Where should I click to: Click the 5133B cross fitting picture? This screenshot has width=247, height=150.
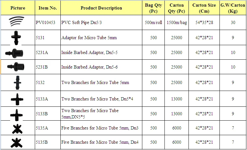coord(17,113)
